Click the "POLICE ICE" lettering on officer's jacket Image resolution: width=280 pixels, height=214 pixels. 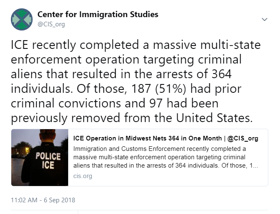(48, 160)
